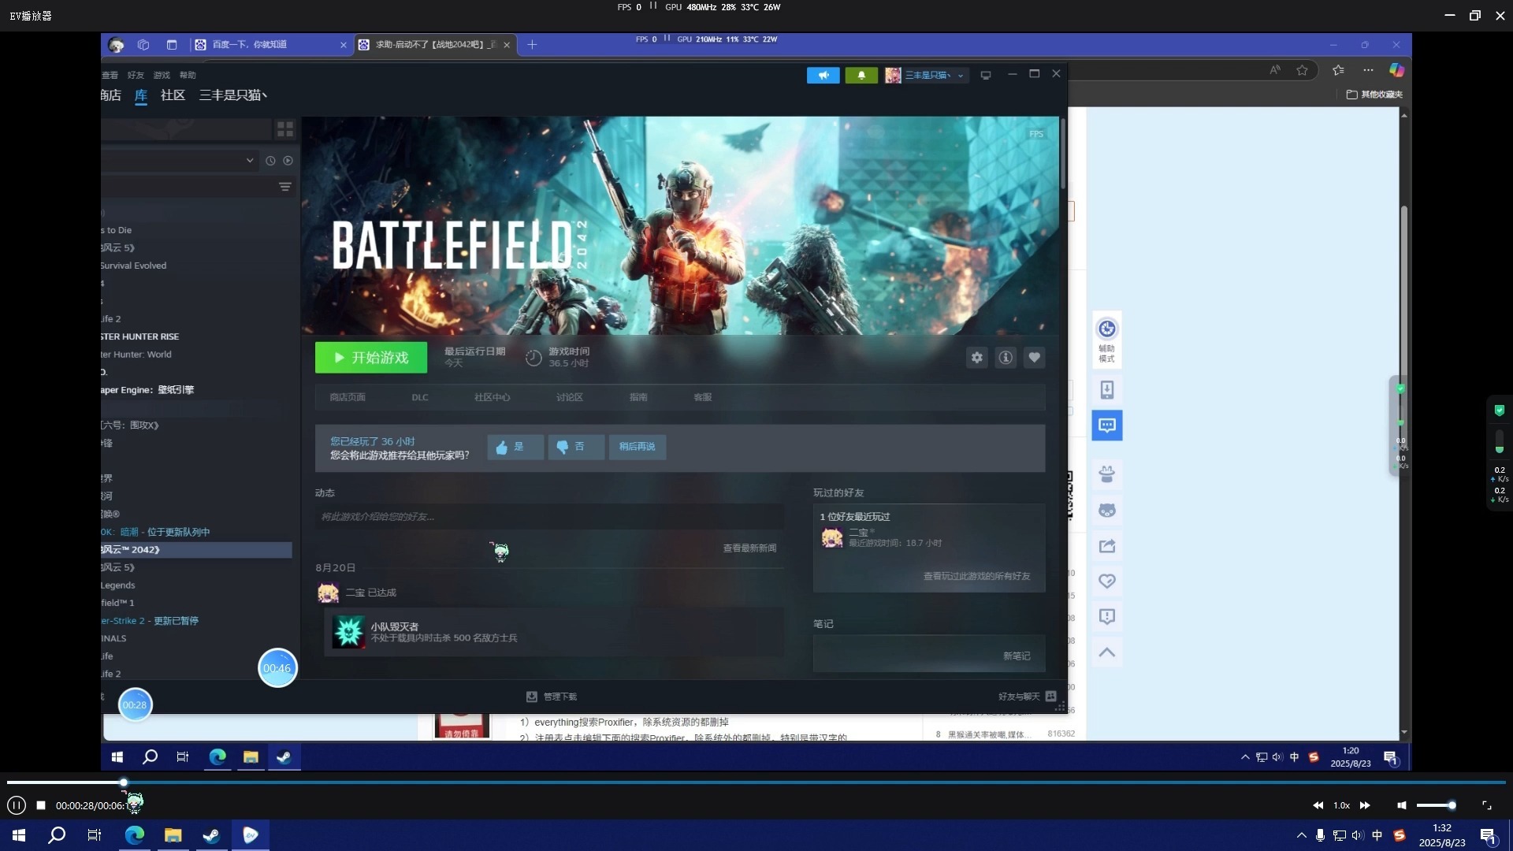The width and height of the screenshot is (1513, 851).
Task: Open the 商店页面 tab
Action: [x=348, y=397]
